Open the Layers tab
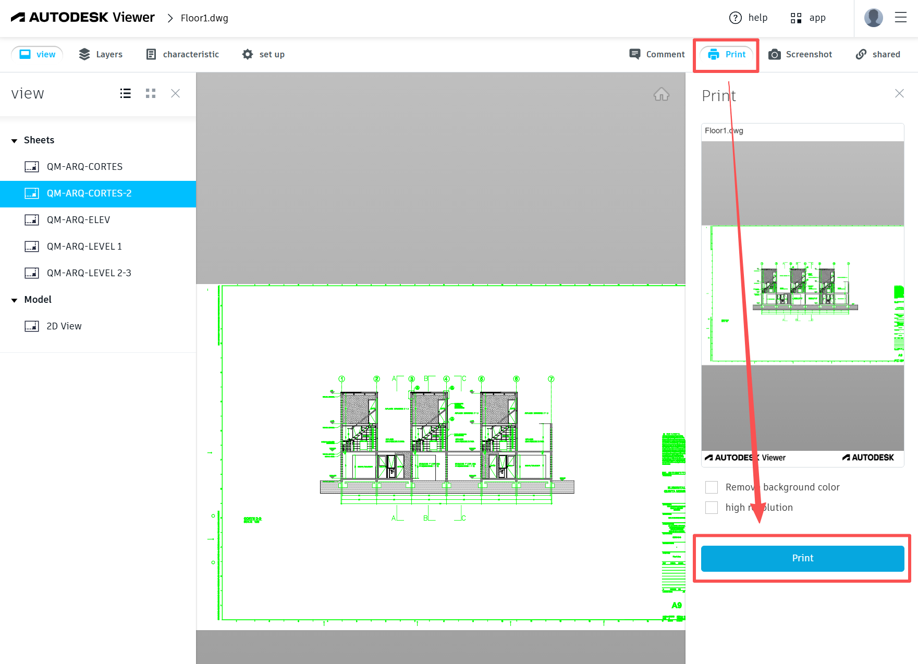Image resolution: width=918 pixels, height=664 pixels. tap(101, 54)
